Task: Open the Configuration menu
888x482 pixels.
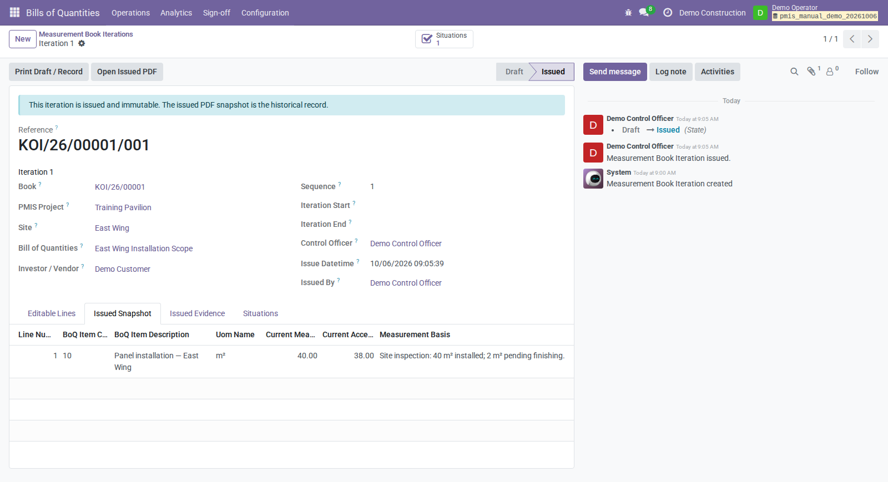Action: tap(265, 13)
